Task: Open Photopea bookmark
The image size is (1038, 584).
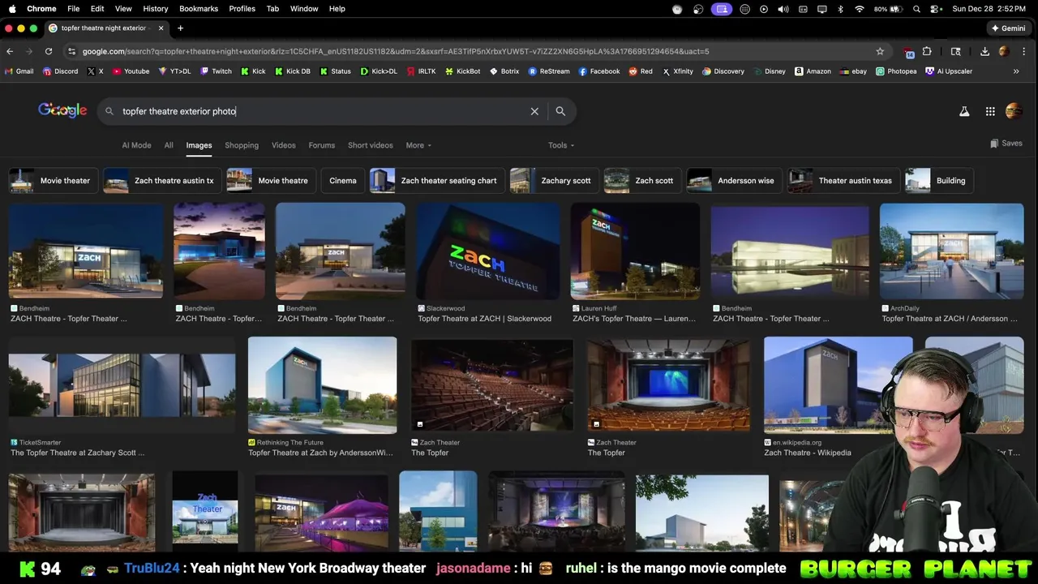Action: 895,71
